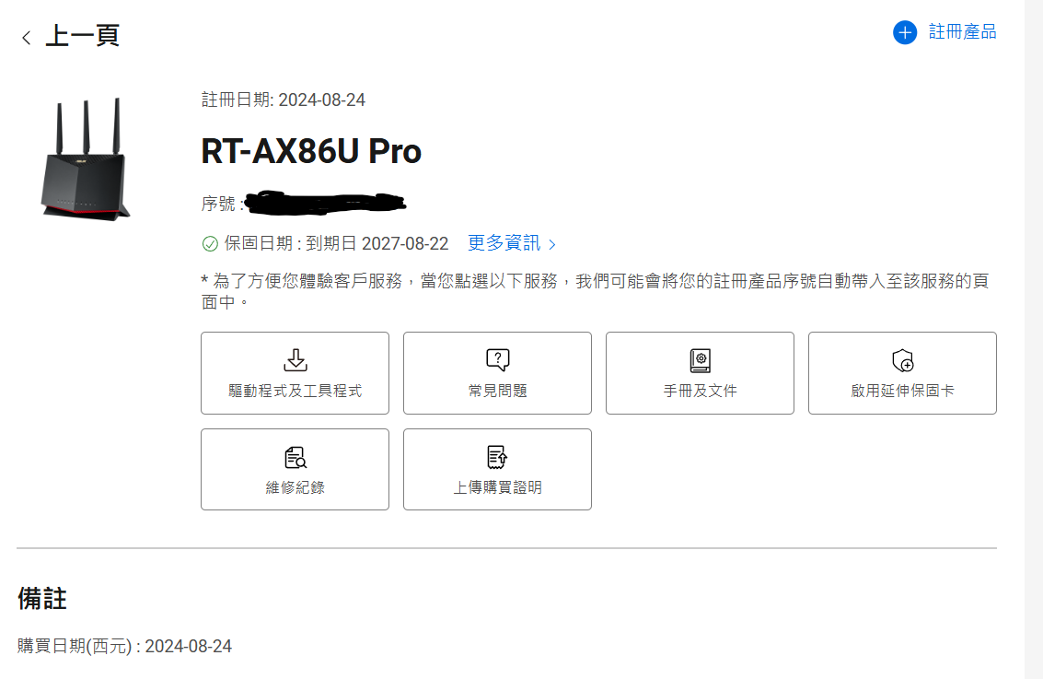Select warranty expiry date 2027-08-22 text
Viewport: 1043px width, 679px height.
pos(405,243)
